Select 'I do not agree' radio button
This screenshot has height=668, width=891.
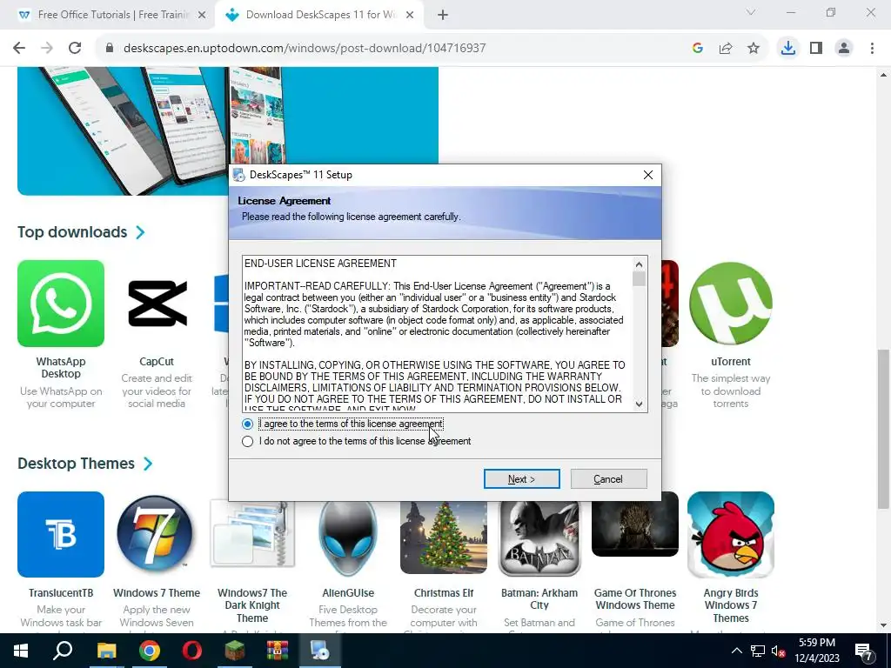tap(247, 441)
